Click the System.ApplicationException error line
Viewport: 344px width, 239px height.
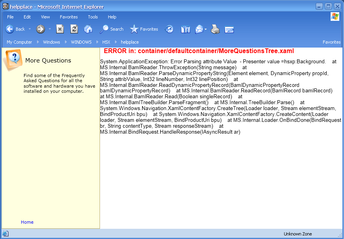218,62
